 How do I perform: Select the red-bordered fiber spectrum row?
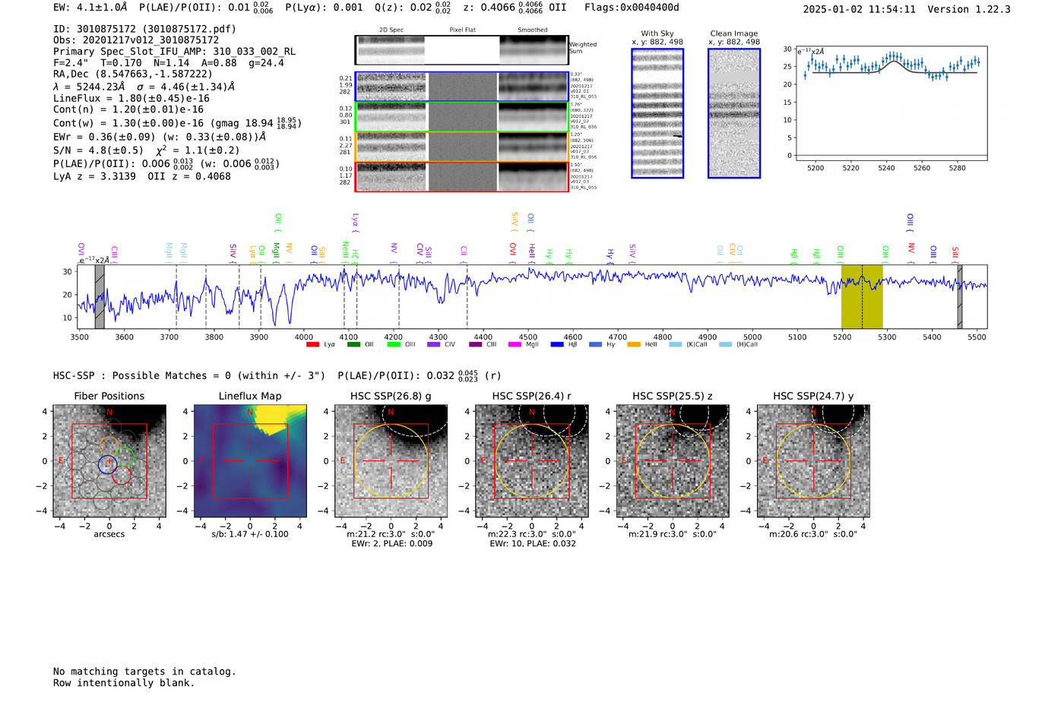pyautogui.click(x=461, y=177)
